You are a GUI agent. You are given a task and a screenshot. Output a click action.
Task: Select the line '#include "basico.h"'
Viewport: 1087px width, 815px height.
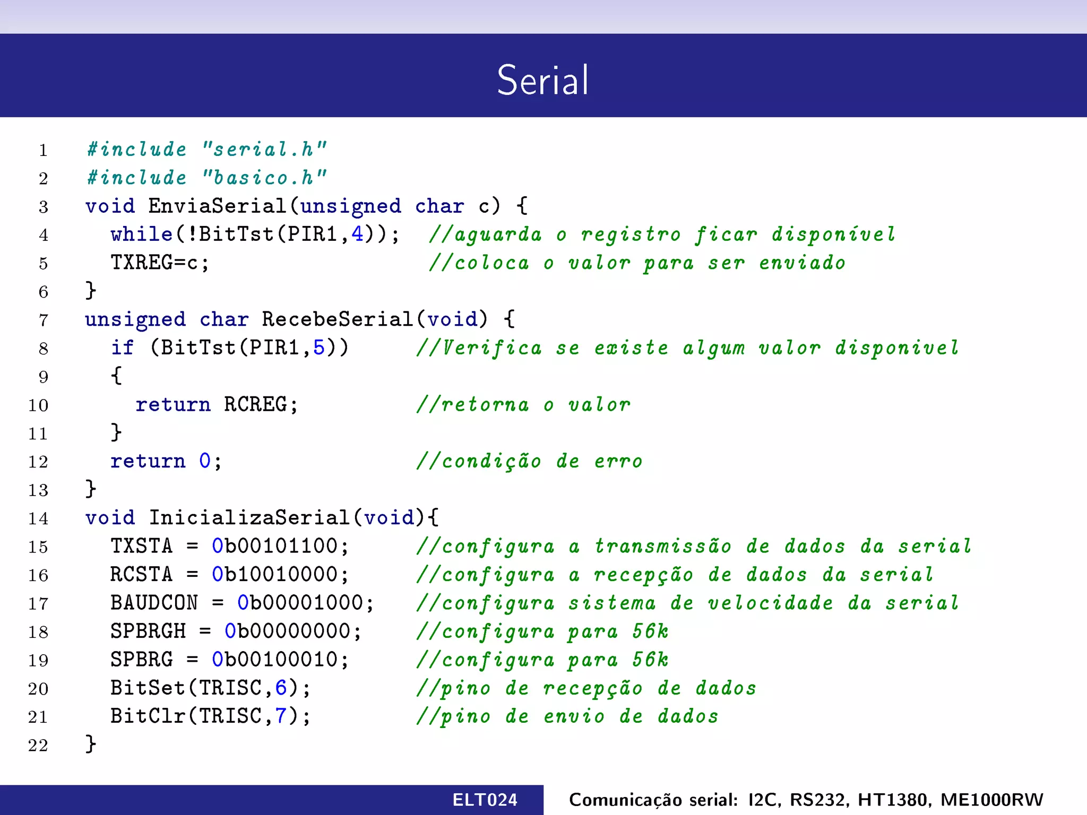(x=206, y=177)
